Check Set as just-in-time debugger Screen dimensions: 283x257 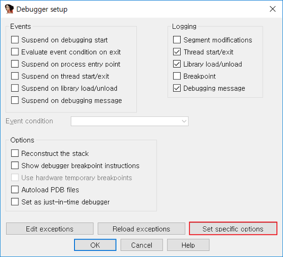tap(15, 202)
